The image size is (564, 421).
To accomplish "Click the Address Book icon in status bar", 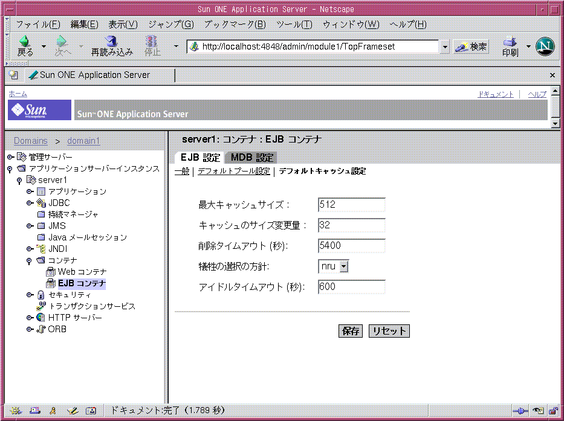I will (91, 411).
